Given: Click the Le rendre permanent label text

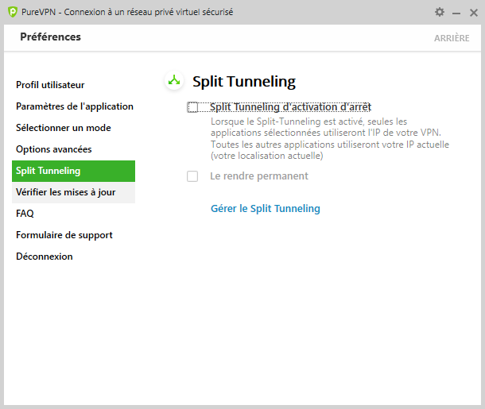Looking at the screenshot, I should (259, 176).
